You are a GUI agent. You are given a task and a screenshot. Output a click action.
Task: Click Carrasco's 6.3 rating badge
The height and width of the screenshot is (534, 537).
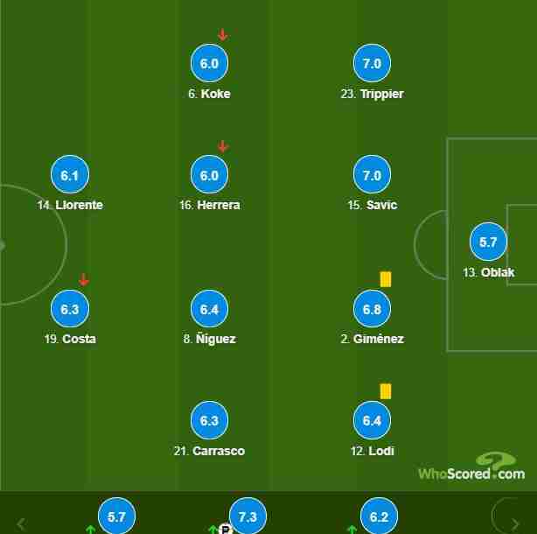point(209,420)
